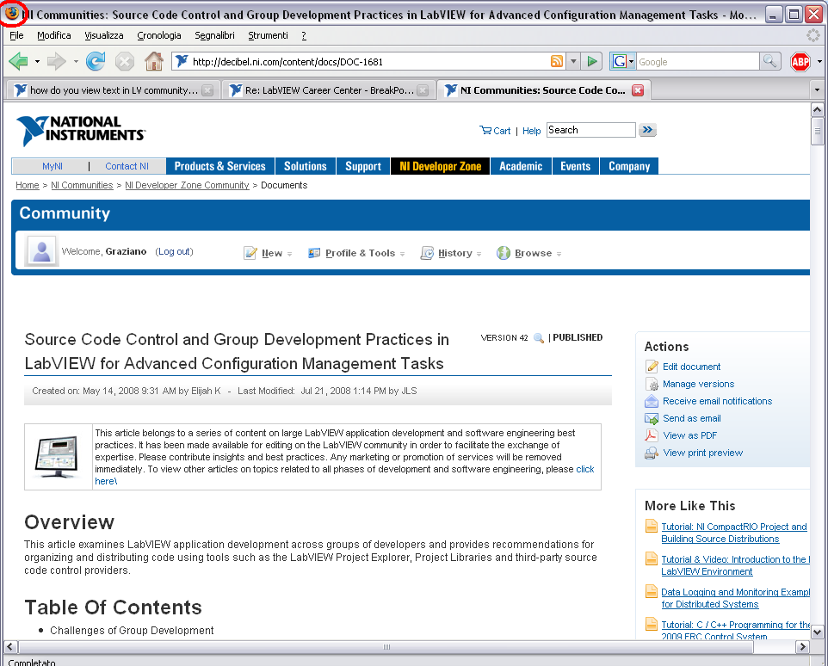Expand the Profile & Tools menu
Viewport: 828px width, 666px height.
point(356,253)
